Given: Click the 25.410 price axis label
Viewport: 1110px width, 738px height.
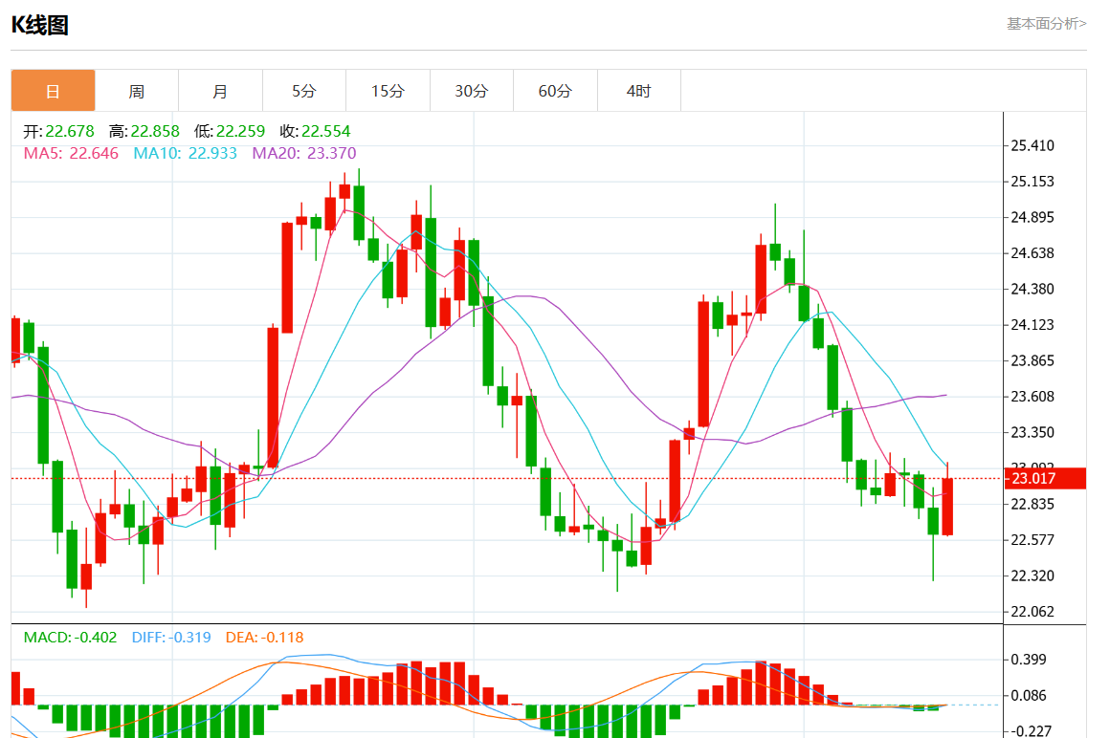Looking at the screenshot, I should click(1032, 145).
